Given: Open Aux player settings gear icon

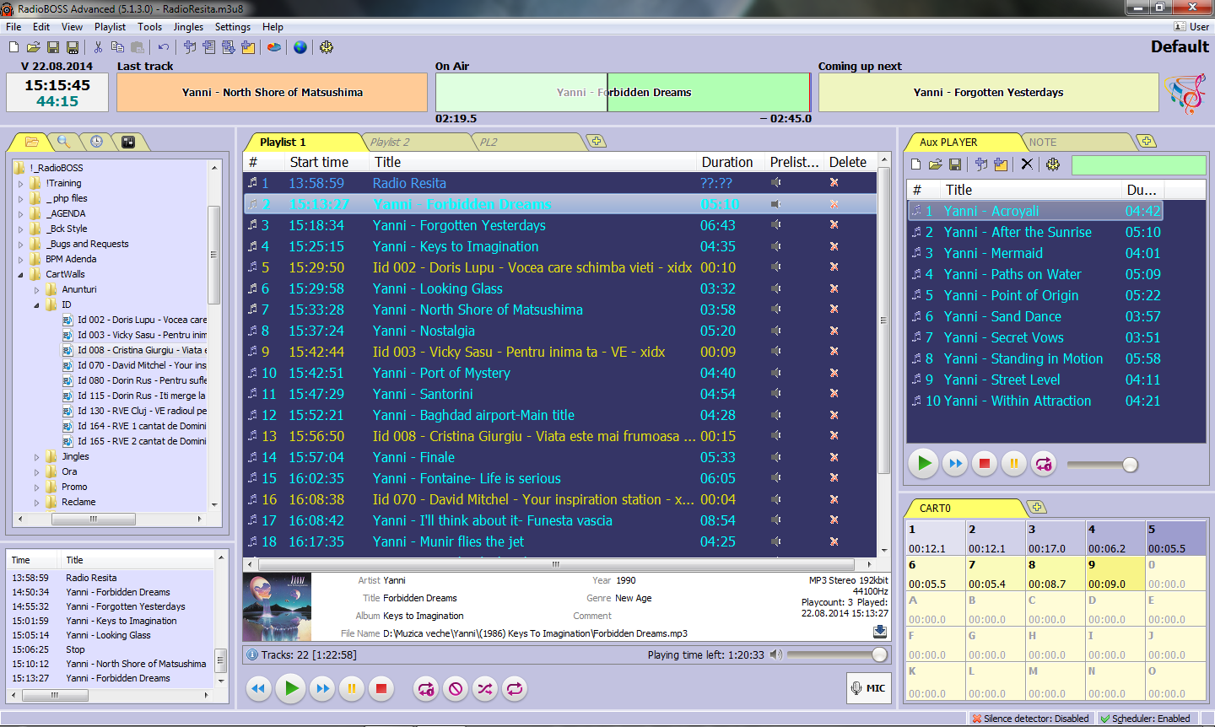Looking at the screenshot, I should (1053, 164).
